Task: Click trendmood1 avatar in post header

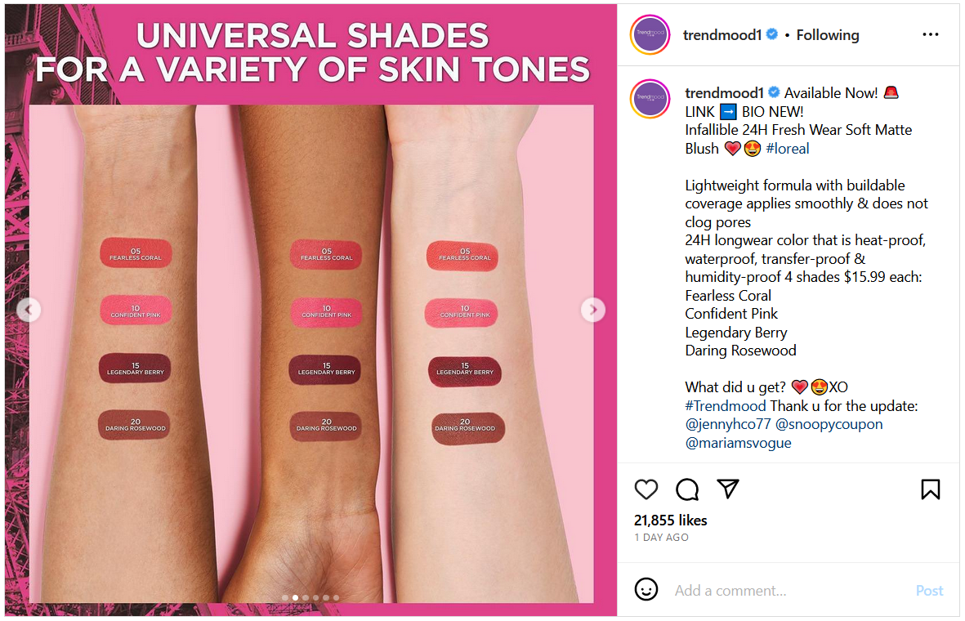Action: [650, 34]
